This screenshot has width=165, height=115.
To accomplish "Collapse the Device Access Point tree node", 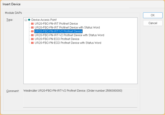I will click(x=26, y=20).
